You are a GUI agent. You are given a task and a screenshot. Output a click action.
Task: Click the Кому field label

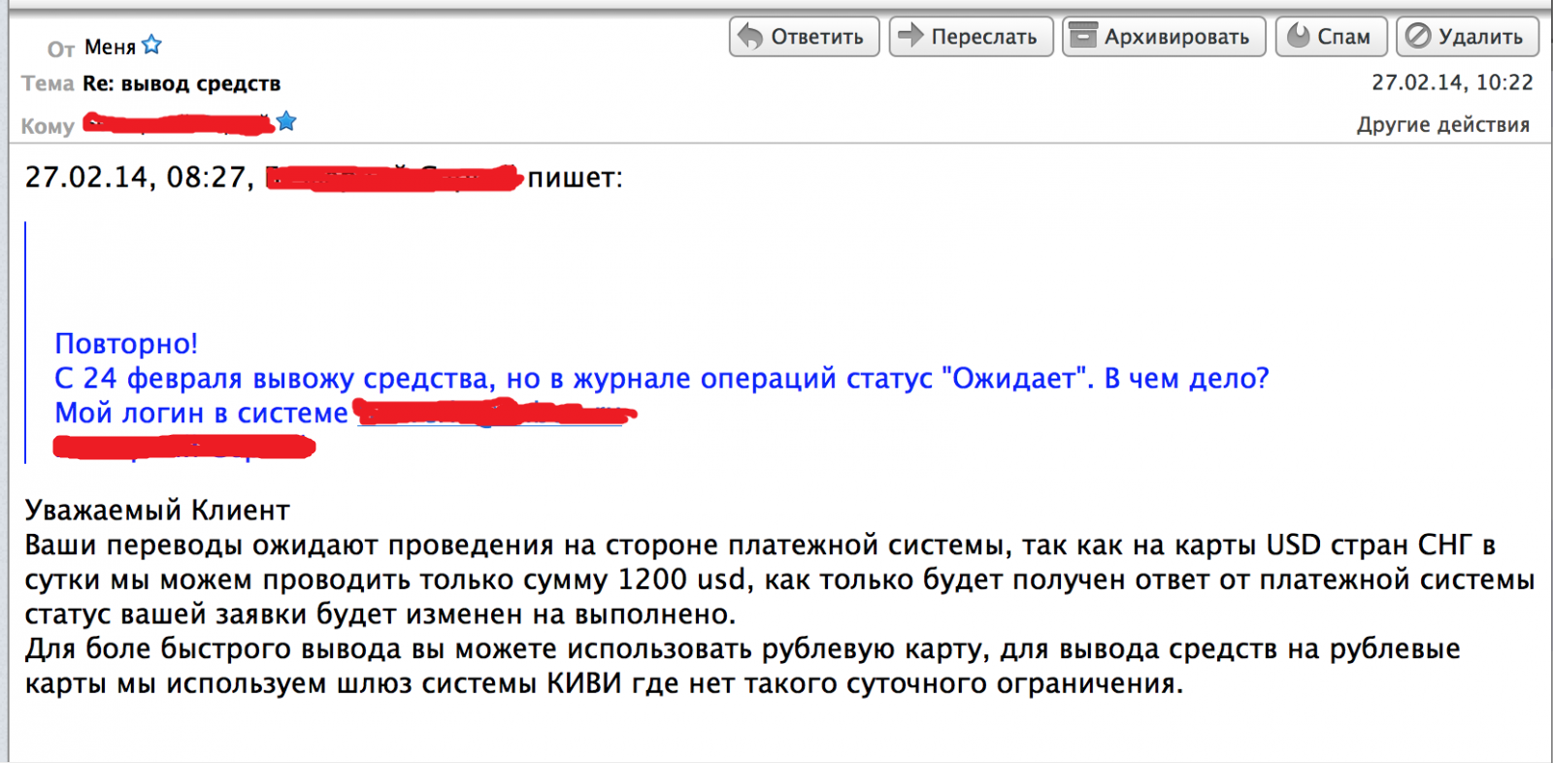pyautogui.click(x=48, y=126)
